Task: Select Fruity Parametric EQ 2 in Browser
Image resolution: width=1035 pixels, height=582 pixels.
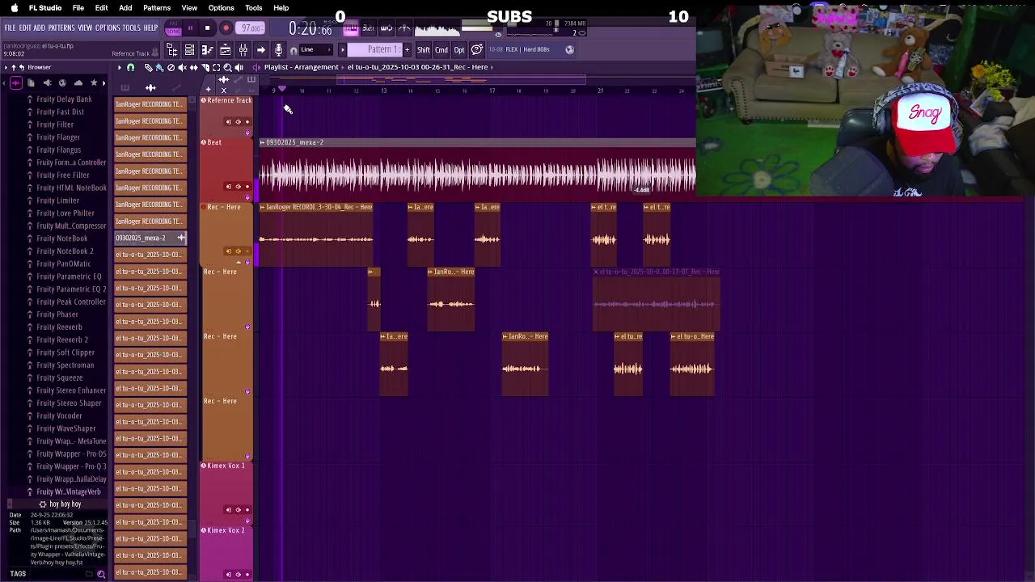Action: [70, 289]
